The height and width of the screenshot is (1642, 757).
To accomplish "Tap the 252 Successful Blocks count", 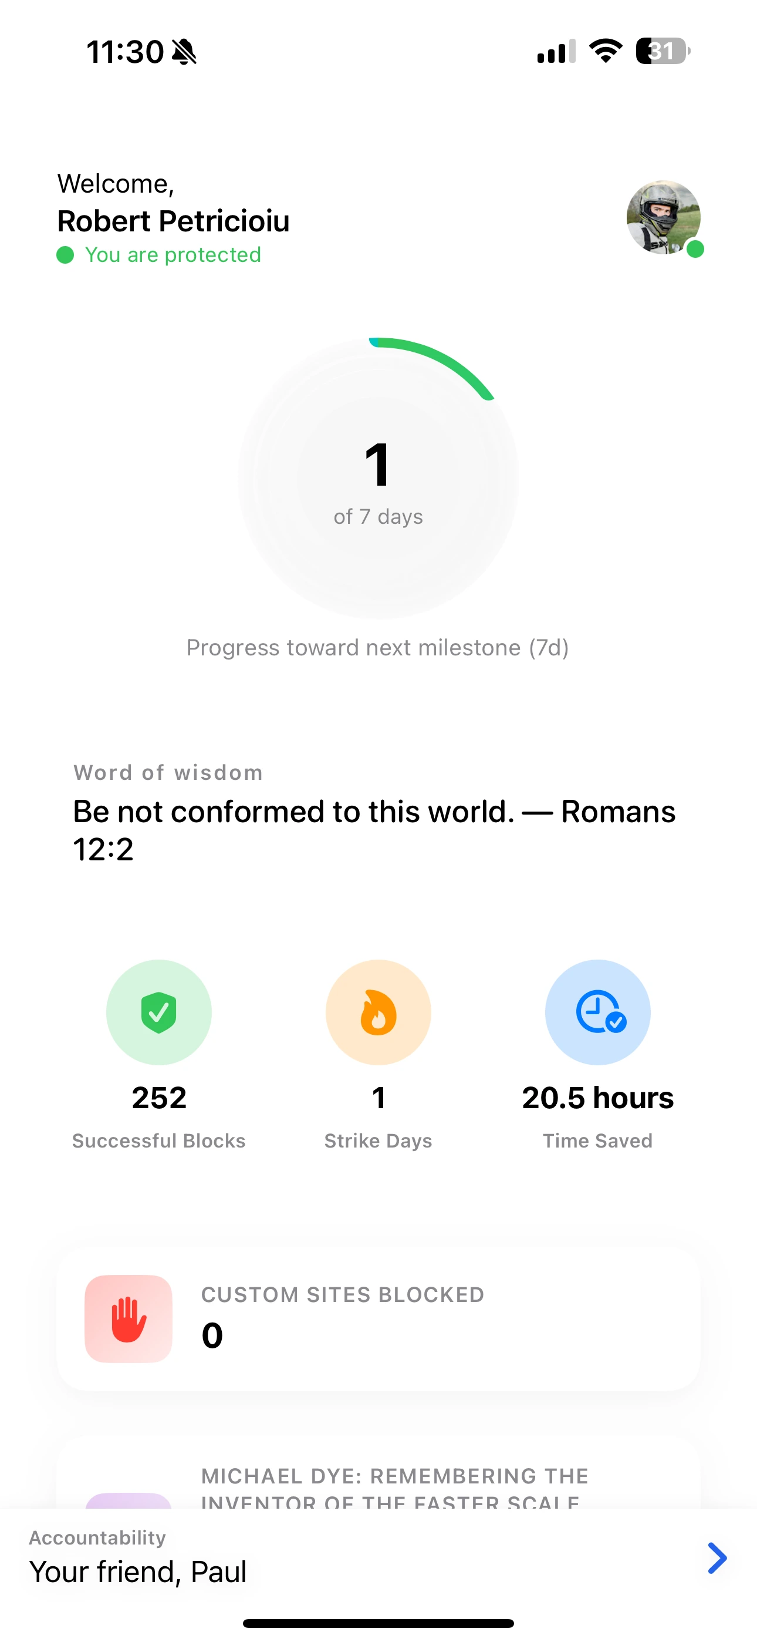I will coord(159,1098).
